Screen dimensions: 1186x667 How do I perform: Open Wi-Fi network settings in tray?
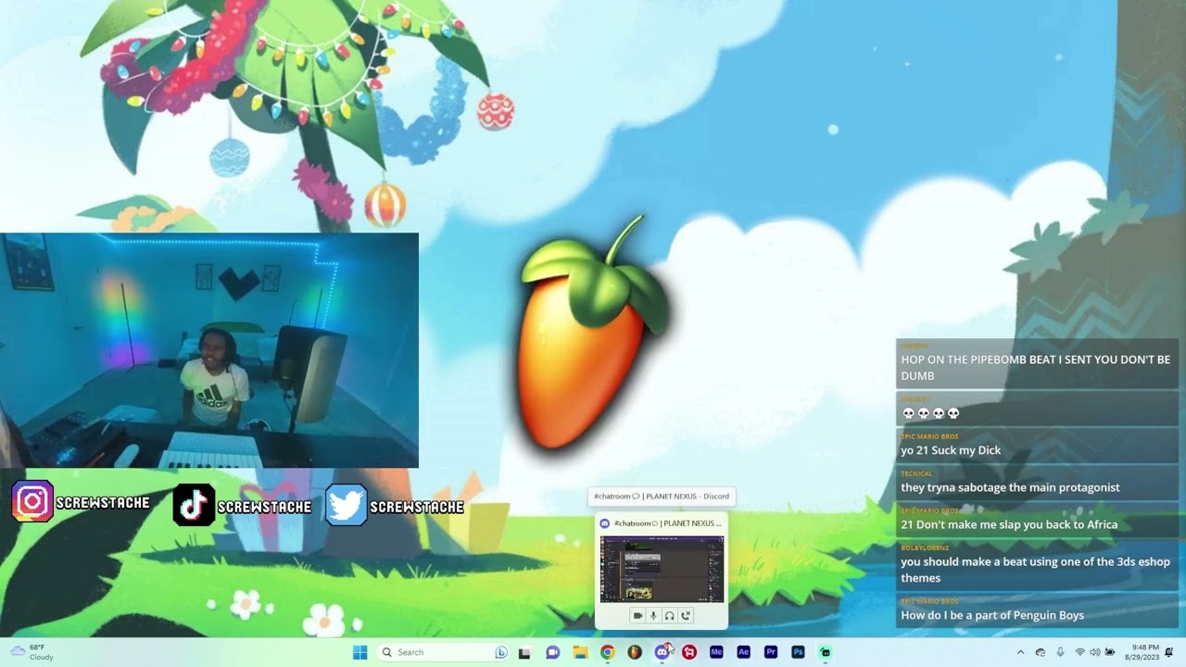coord(1079,652)
